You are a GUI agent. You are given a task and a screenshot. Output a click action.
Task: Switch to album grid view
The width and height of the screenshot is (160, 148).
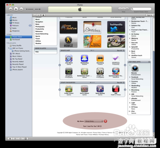124,9
